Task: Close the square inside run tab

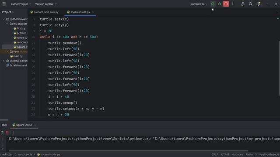Action: click(x=35, y=125)
